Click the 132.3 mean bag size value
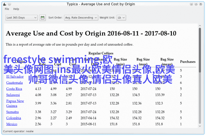The image size is (206, 136). coord(159,103)
